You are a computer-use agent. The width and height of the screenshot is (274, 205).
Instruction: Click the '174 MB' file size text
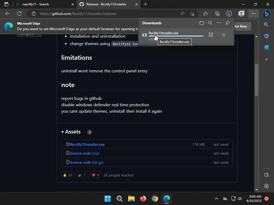tap(199, 144)
